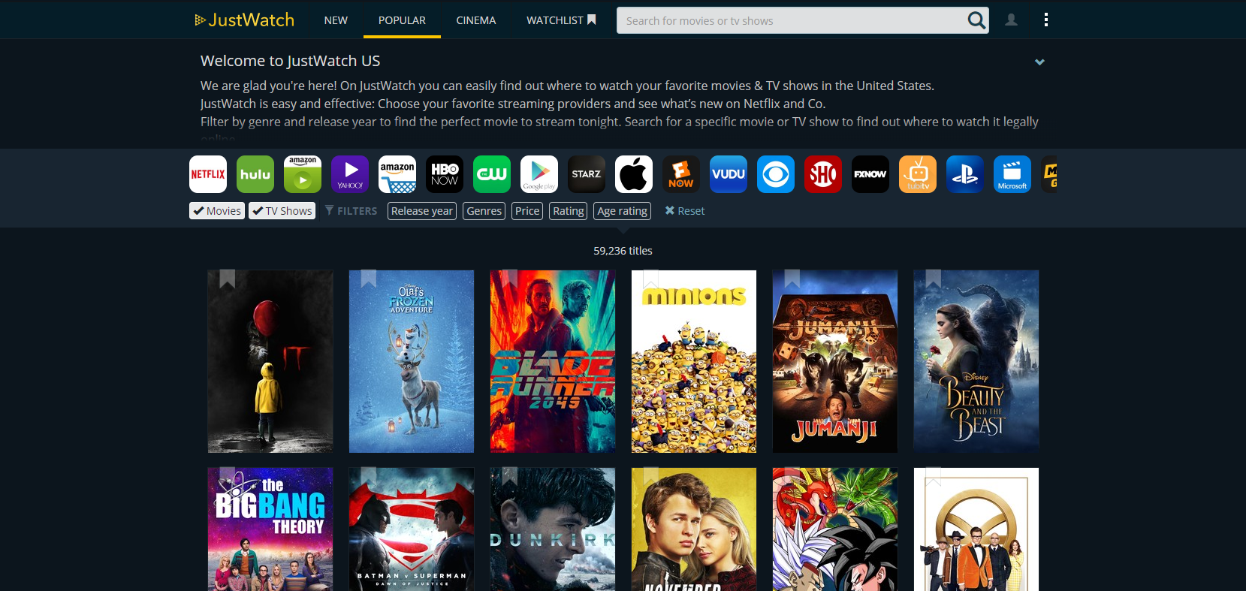Open the Minions poster

tap(694, 361)
